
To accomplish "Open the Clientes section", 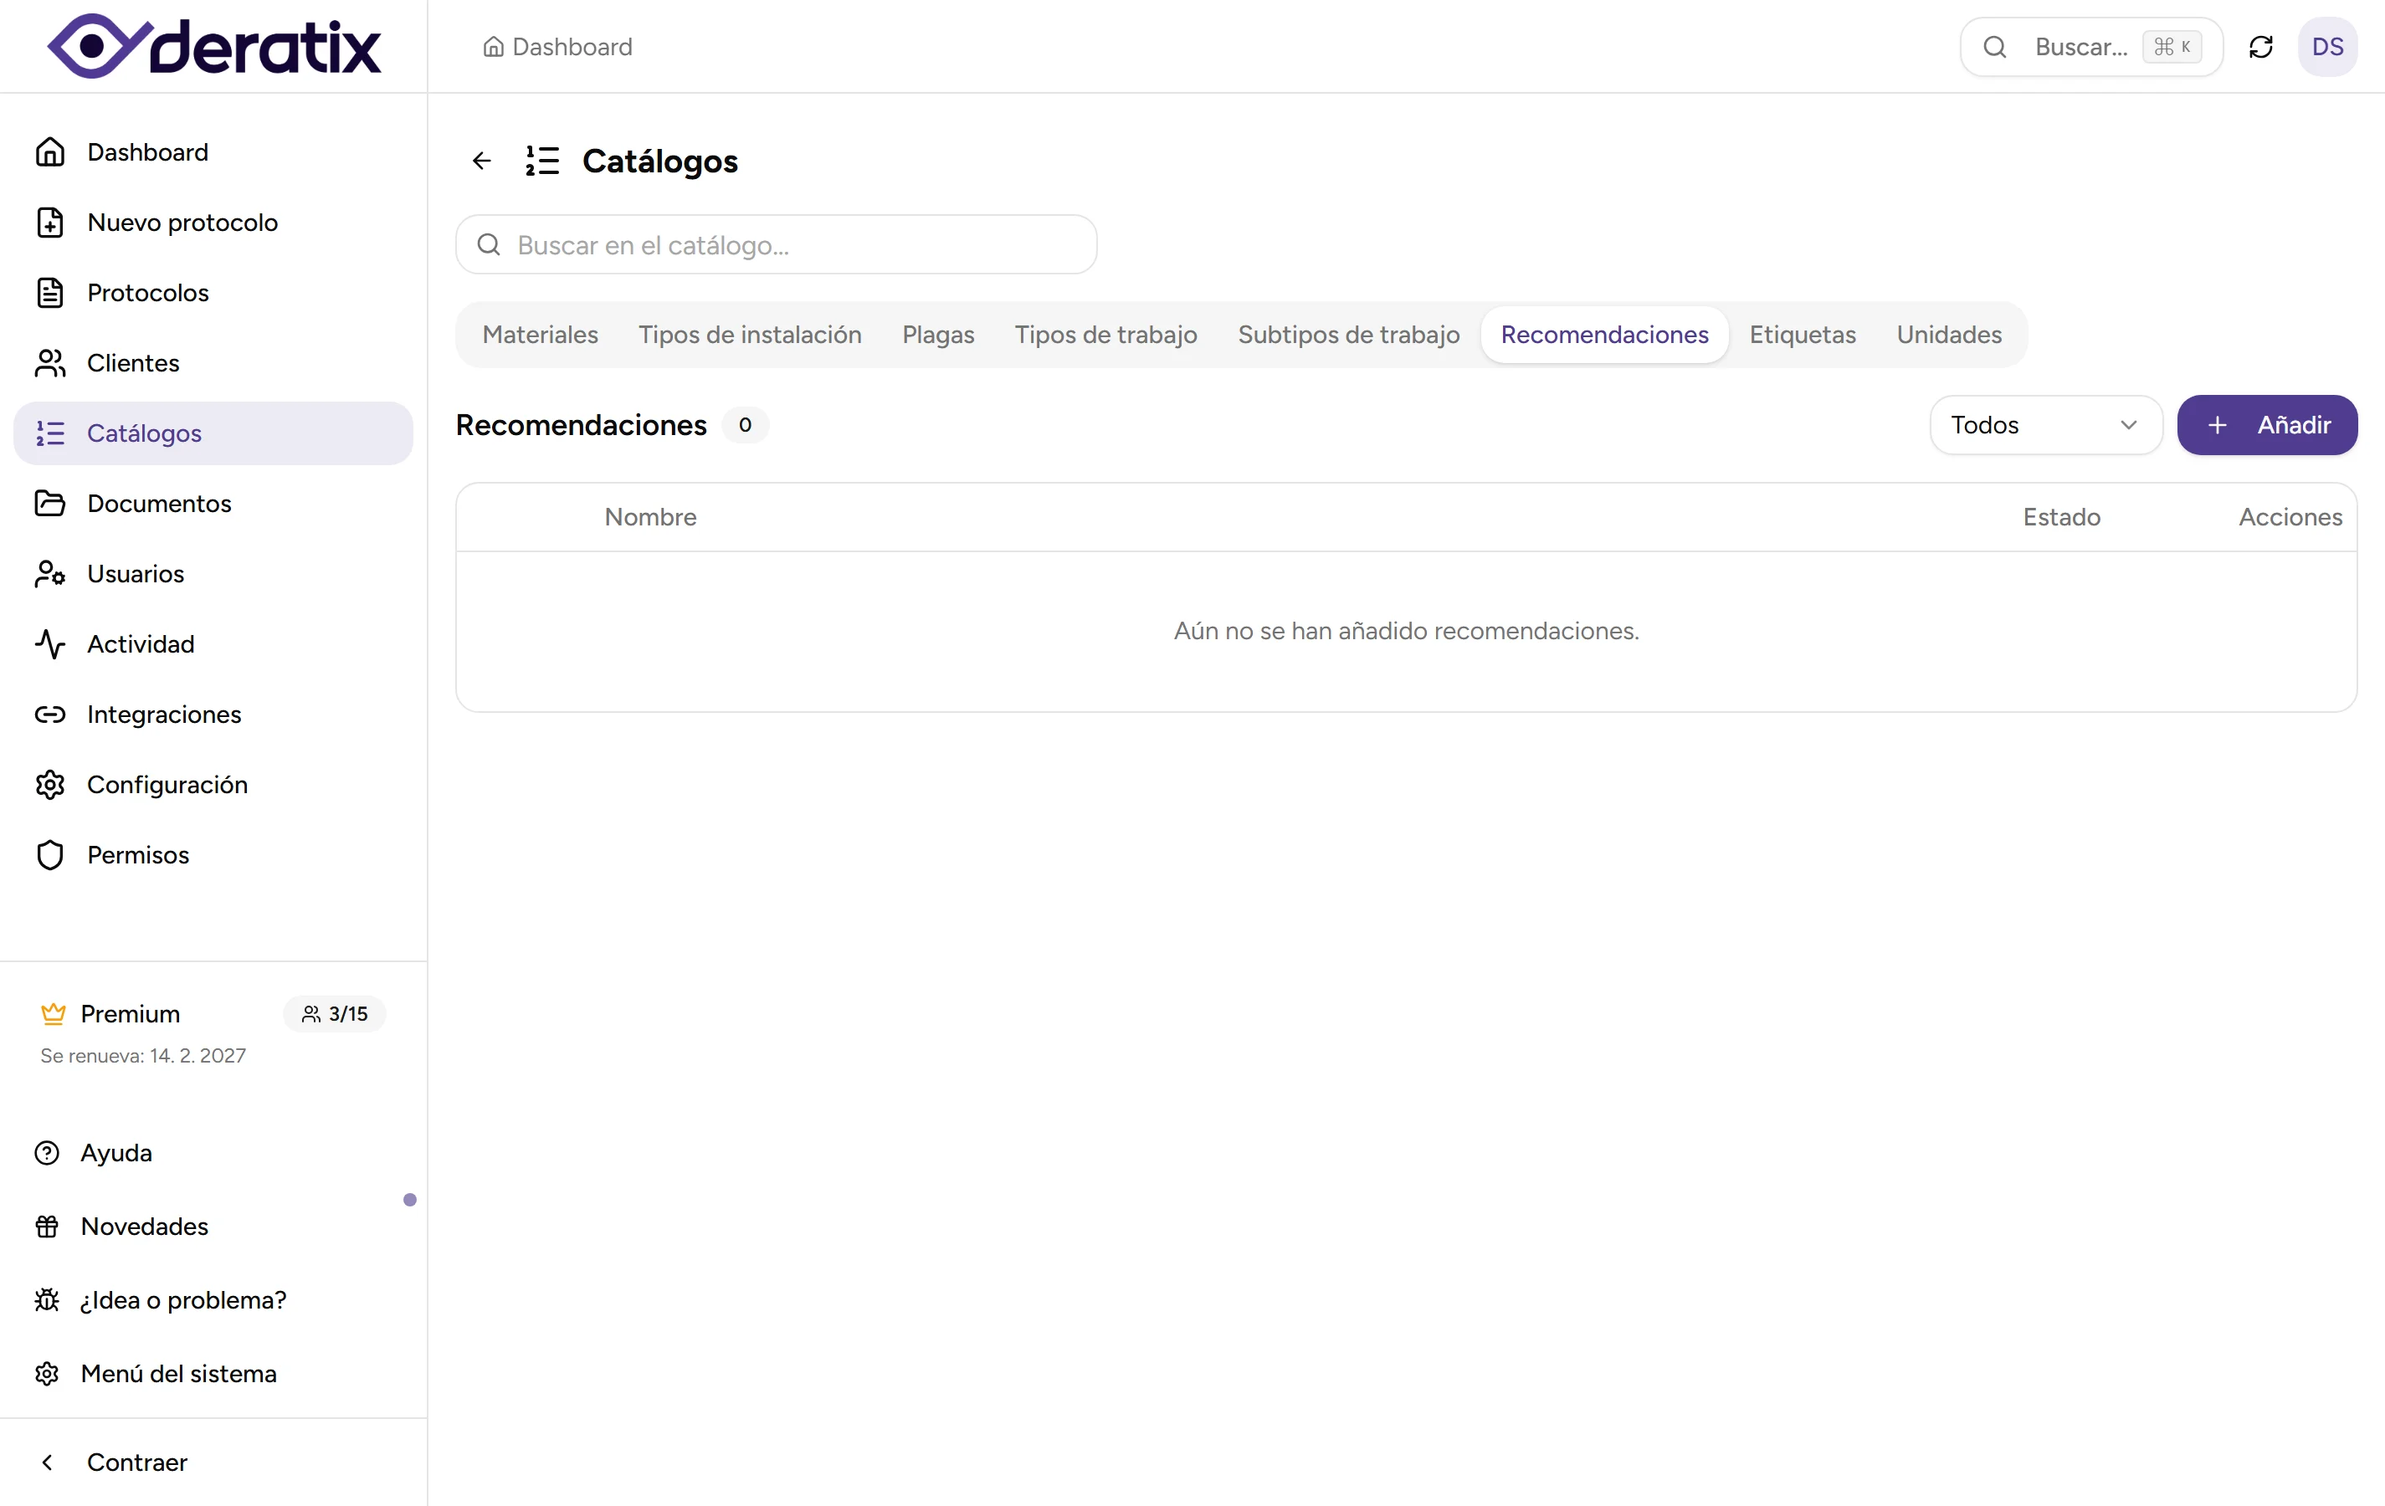I will click(x=134, y=362).
